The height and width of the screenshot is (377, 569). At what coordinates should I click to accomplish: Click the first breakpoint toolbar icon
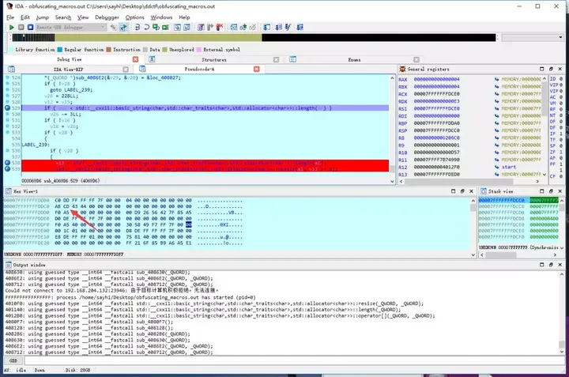click(x=201, y=27)
